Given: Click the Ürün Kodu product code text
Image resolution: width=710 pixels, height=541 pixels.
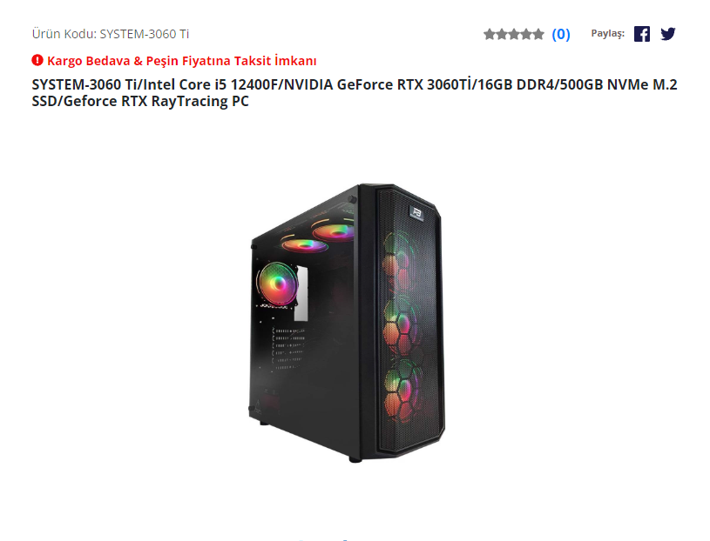Looking at the screenshot, I should (111, 34).
